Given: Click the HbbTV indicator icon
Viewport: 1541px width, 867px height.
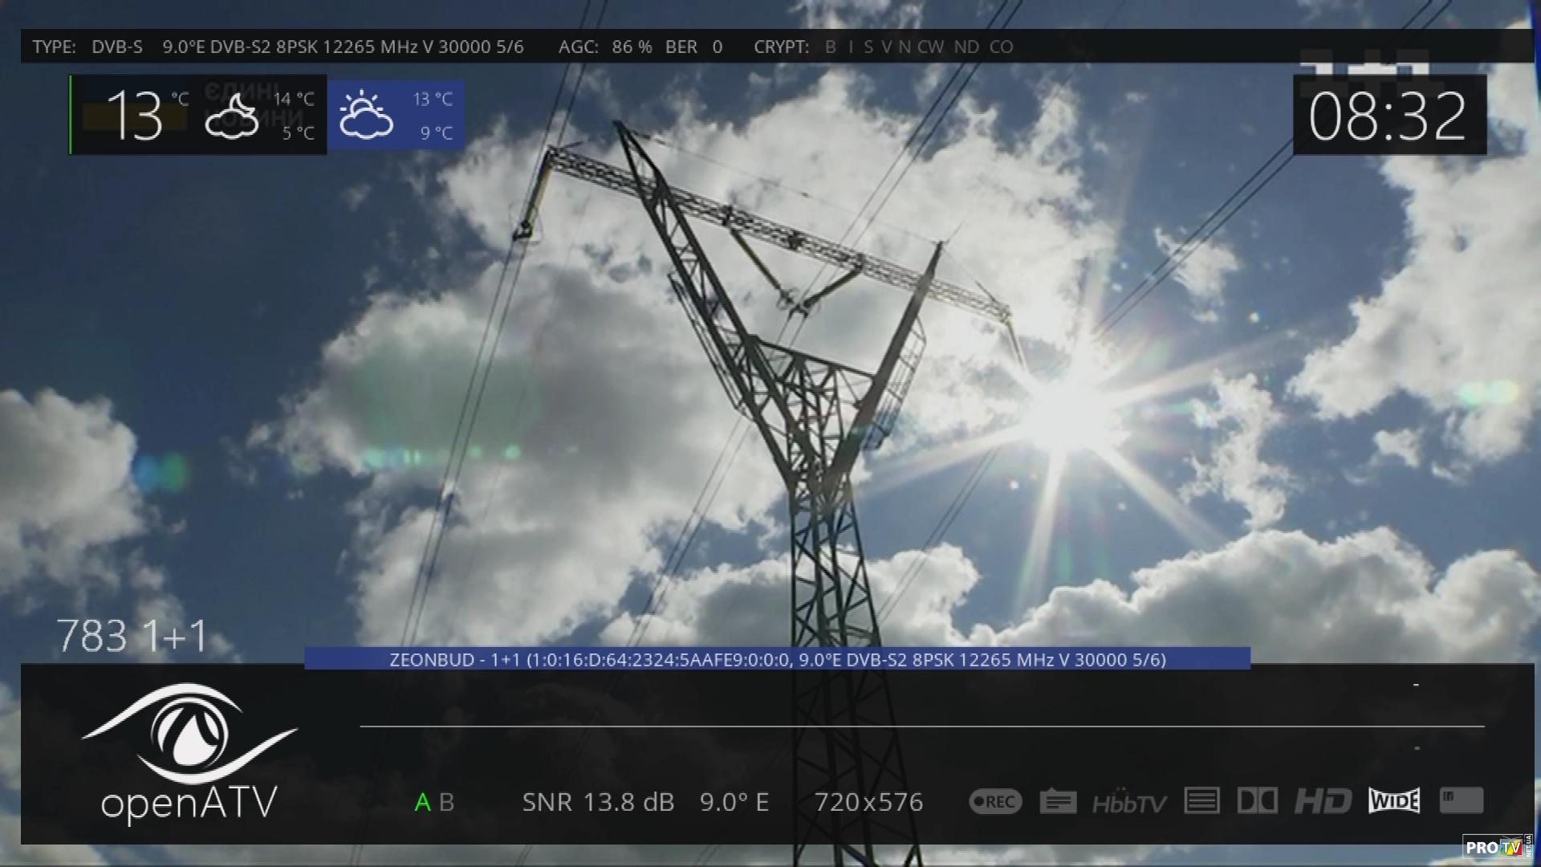Looking at the screenshot, I should click(1129, 802).
